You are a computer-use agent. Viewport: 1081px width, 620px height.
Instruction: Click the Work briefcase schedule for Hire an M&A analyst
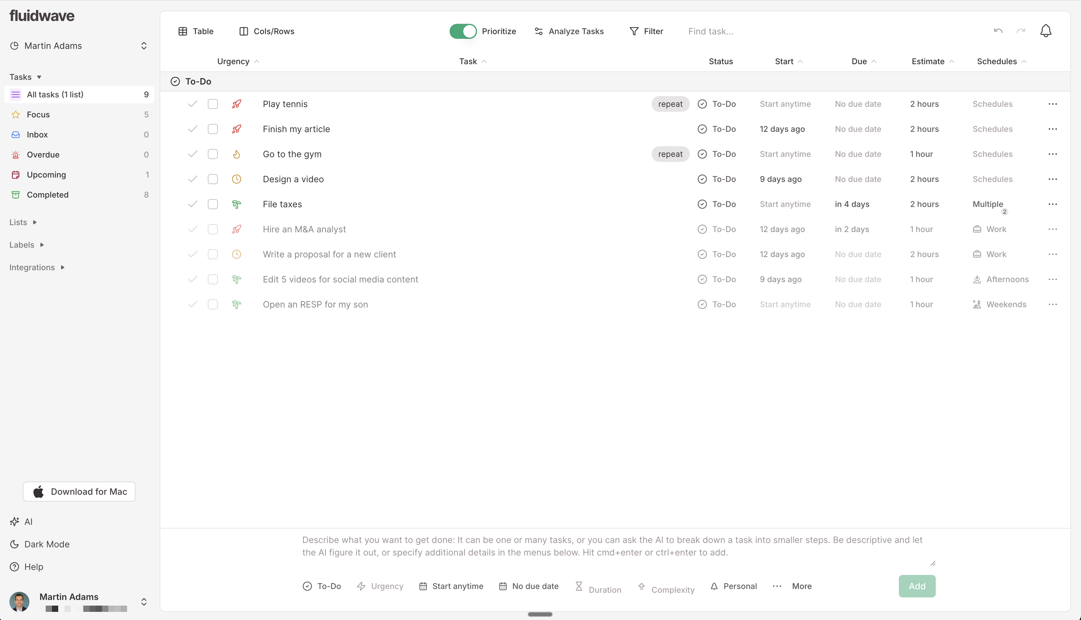(990, 230)
